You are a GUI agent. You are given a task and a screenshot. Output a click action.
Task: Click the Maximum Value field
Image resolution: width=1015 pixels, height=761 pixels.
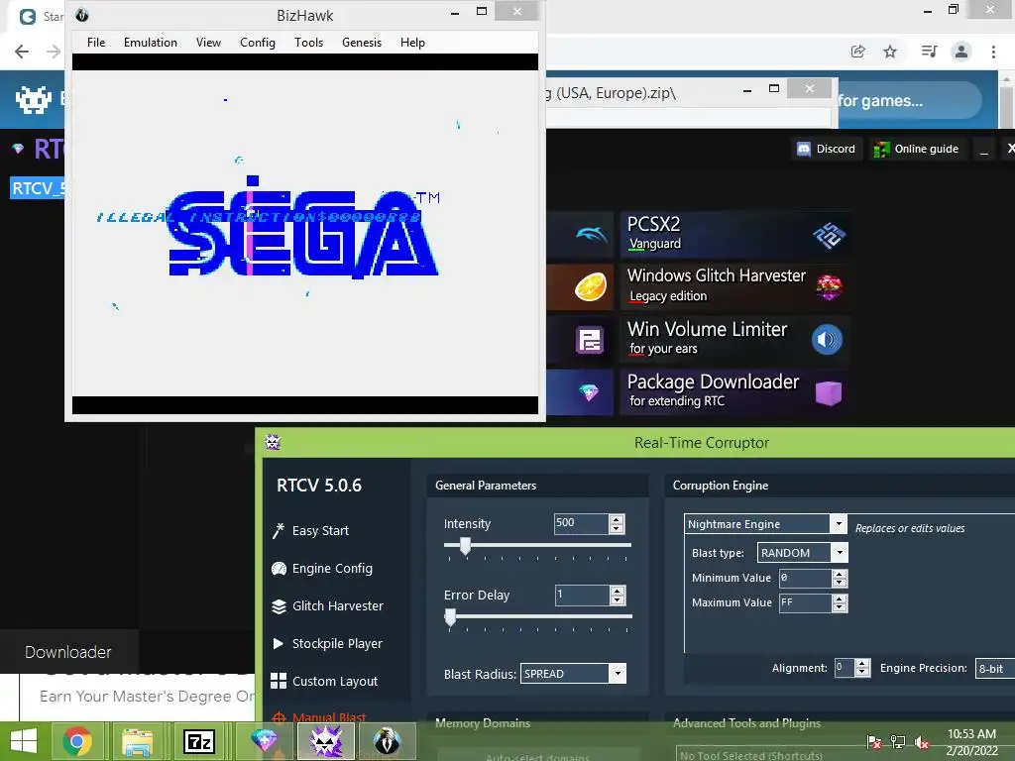coord(805,602)
